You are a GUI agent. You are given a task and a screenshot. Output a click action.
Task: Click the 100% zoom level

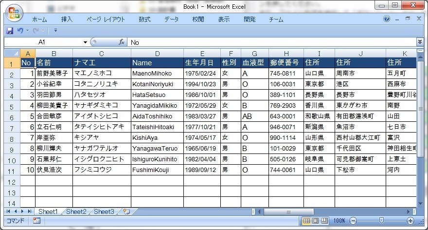pyautogui.click(x=339, y=221)
